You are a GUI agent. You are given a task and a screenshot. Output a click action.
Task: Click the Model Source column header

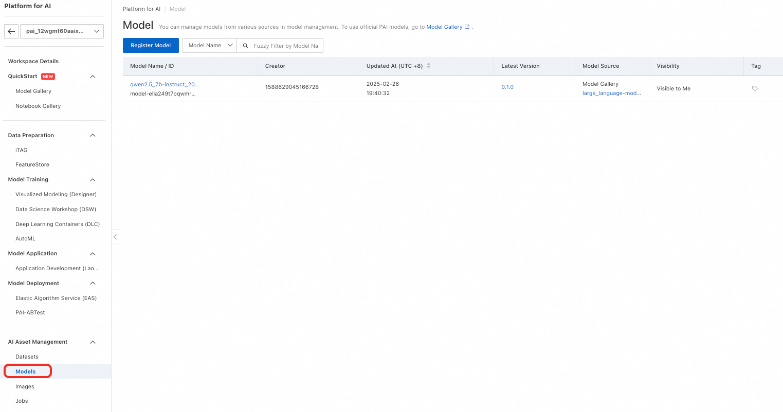pyautogui.click(x=600, y=66)
